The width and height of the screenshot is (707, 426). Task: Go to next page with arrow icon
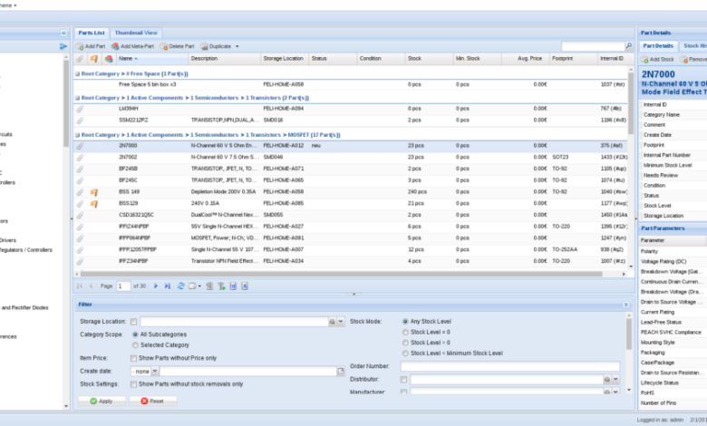[156, 286]
